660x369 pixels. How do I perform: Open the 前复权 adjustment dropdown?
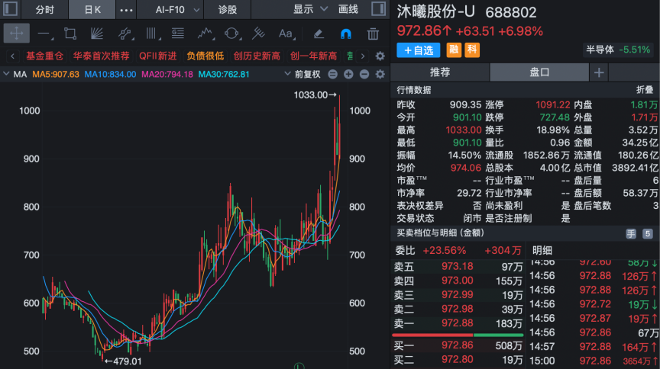point(302,75)
